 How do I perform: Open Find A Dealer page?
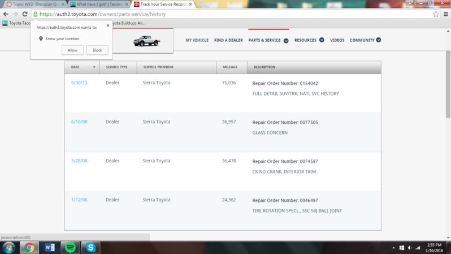click(x=228, y=40)
